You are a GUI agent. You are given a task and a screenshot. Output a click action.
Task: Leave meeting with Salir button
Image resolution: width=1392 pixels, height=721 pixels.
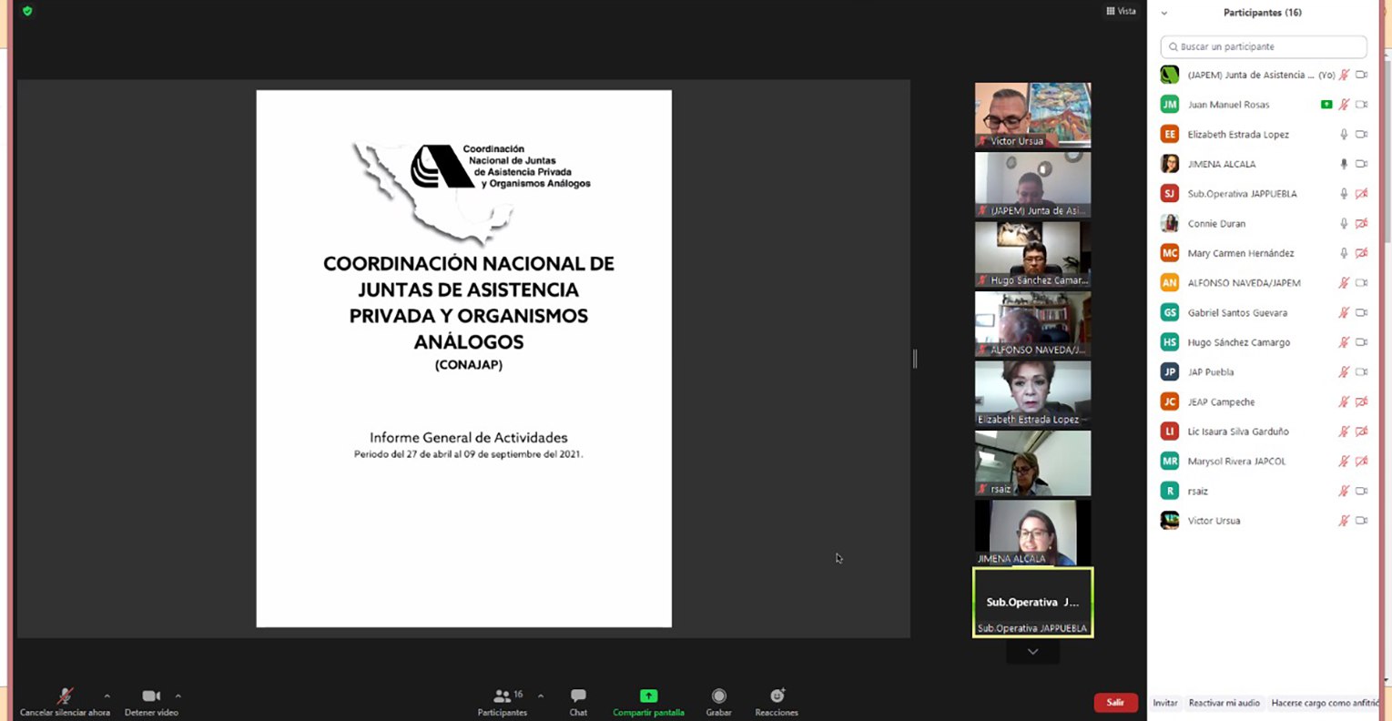1115,702
